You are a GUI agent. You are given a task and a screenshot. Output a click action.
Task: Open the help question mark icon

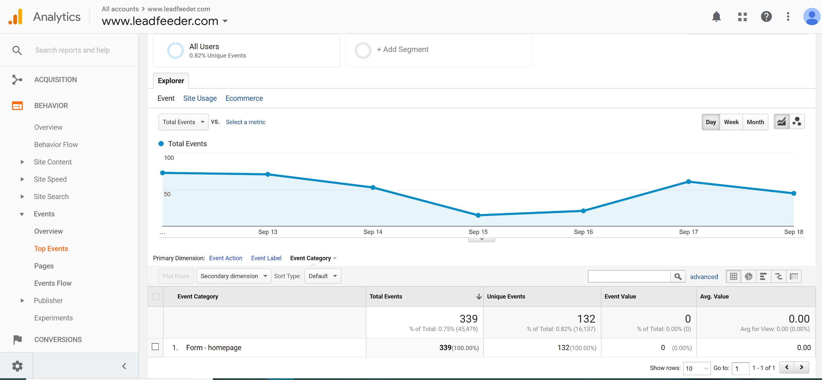pyautogui.click(x=766, y=17)
